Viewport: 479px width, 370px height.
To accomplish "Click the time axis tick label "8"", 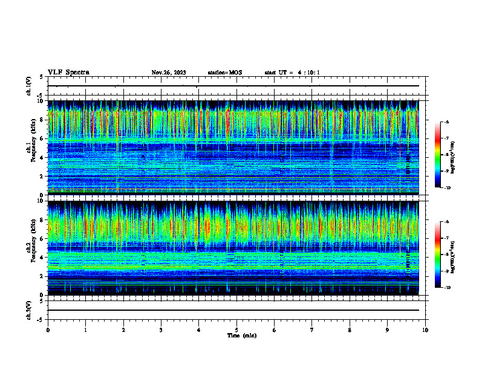I will (x=350, y=330).
